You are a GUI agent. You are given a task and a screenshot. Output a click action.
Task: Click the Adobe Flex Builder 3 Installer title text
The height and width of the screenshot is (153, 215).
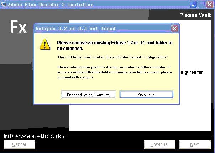coord(50,4)
